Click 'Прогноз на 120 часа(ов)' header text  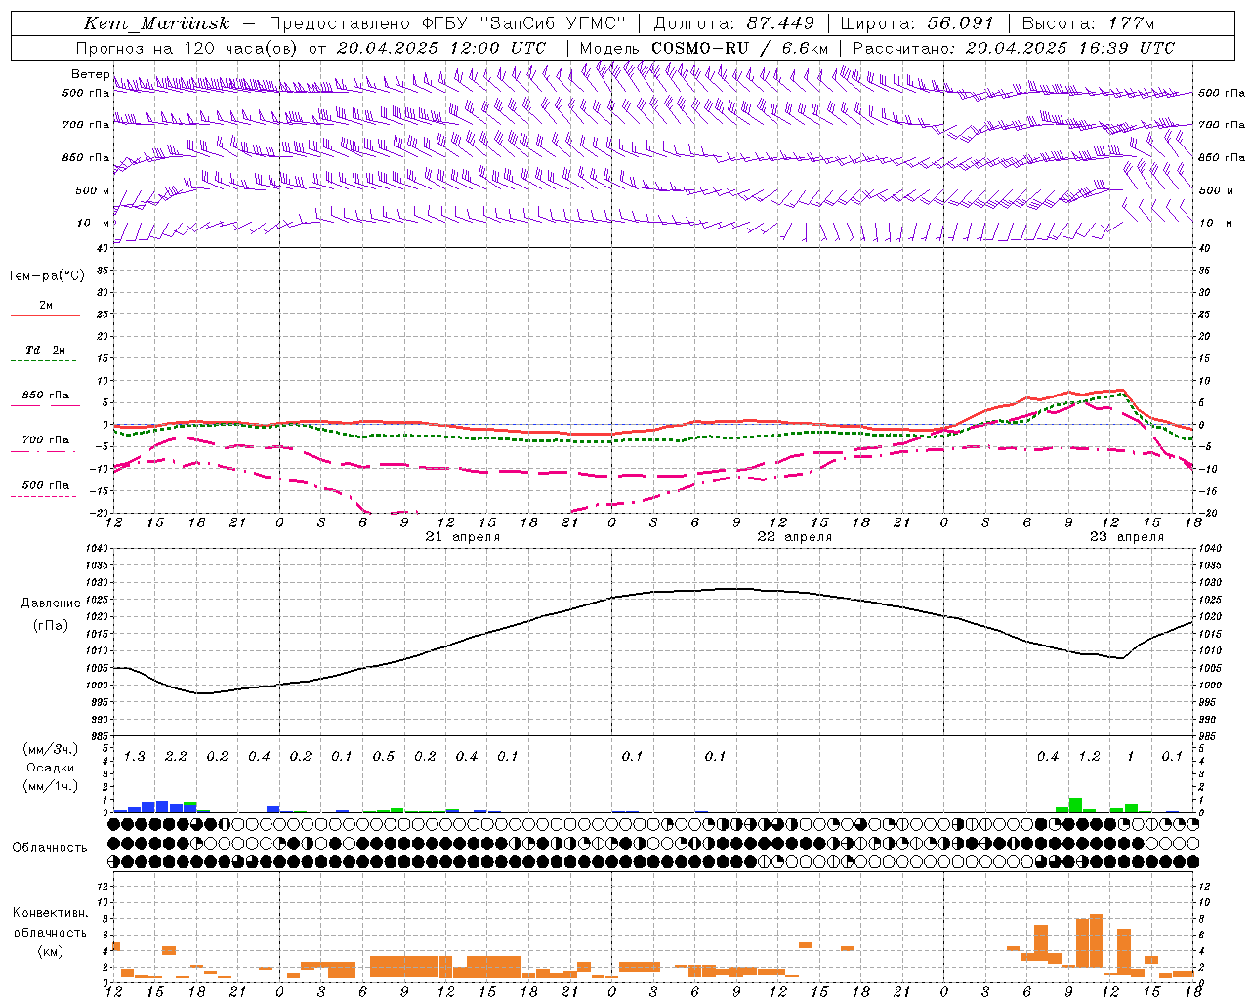coord(187,48)
